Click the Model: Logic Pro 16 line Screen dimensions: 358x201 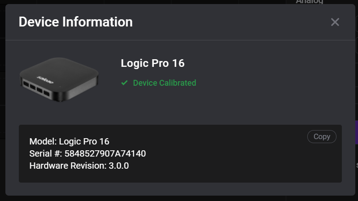tap(69, 141)
